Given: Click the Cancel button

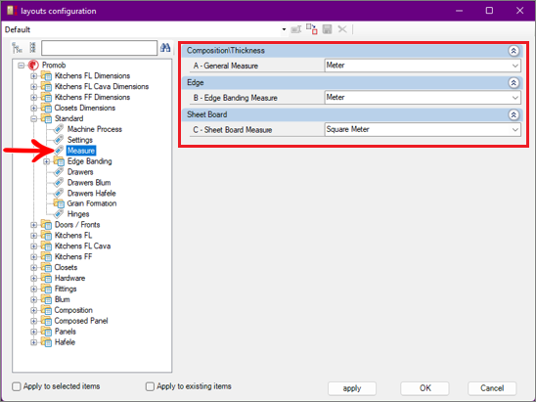Looking at the screenshot, I should point(492,388).
